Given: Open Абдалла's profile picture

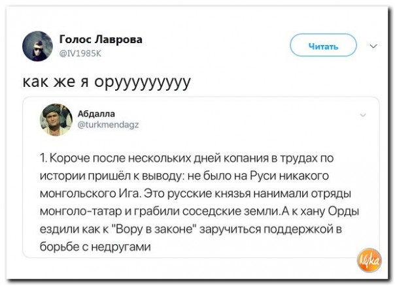Looking at the screenshot, I should click(x=56, y=119).
